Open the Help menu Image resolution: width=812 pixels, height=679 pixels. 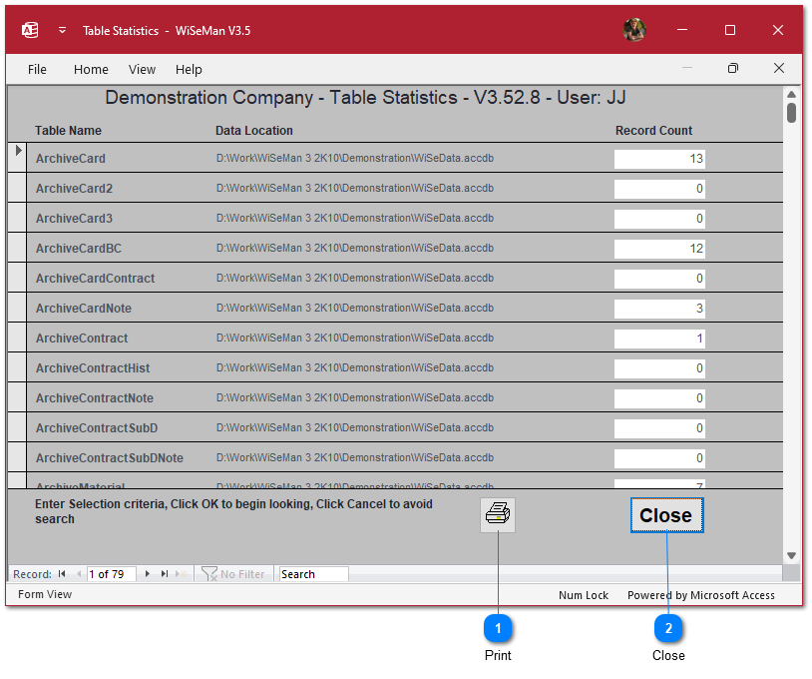click(189, 69)
